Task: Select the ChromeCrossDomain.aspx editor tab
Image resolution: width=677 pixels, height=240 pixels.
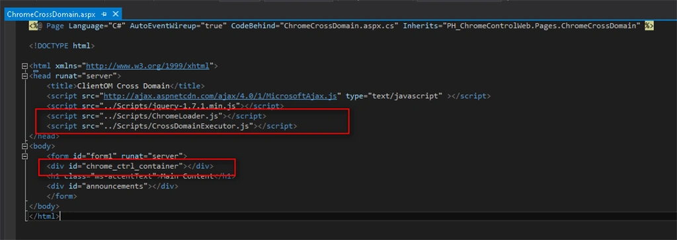Action: [x=52, y=14]
